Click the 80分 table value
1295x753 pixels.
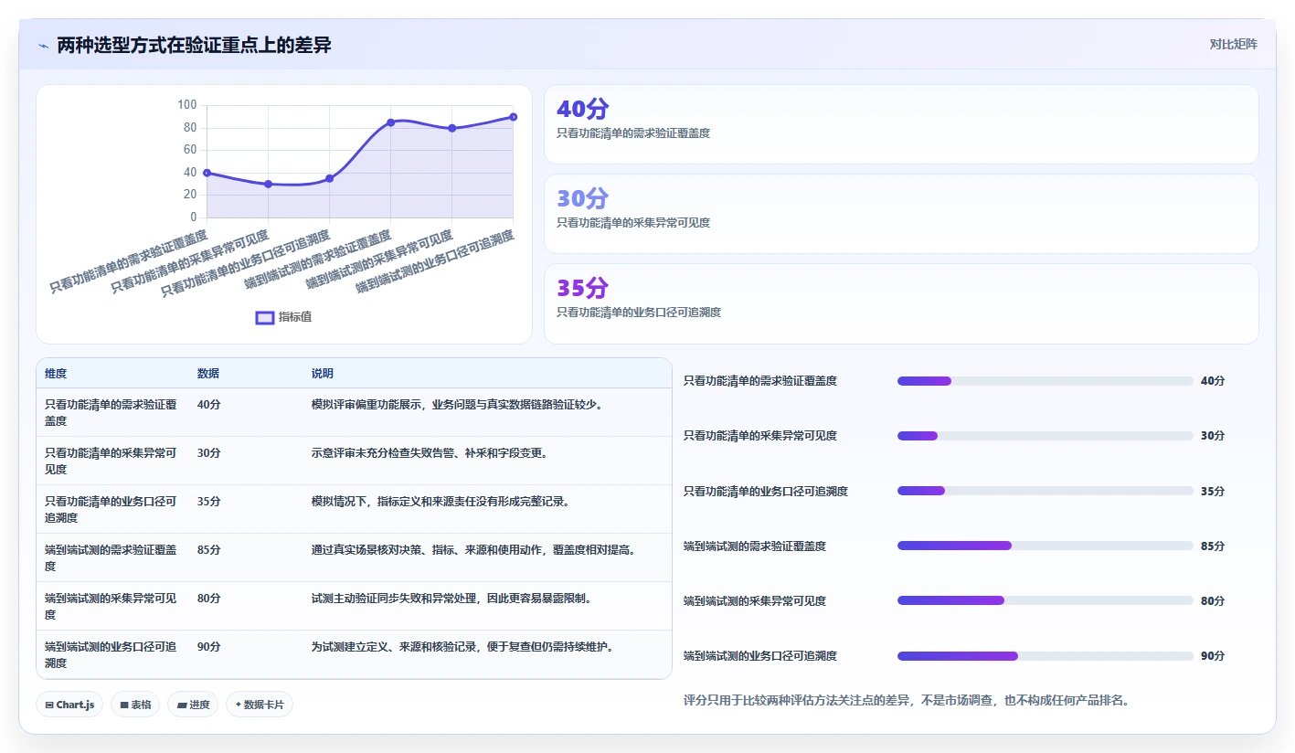pos(209,599)
